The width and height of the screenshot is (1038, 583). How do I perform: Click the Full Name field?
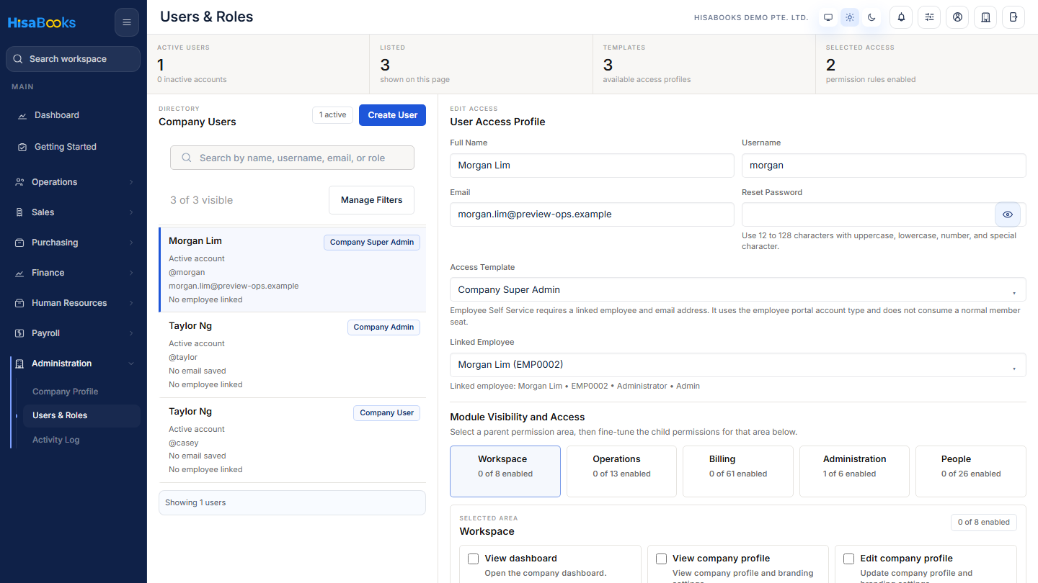pyautogui.click(x=592, y=166)
